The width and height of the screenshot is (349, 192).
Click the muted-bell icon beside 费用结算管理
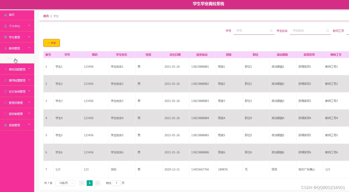pos(6,80)
